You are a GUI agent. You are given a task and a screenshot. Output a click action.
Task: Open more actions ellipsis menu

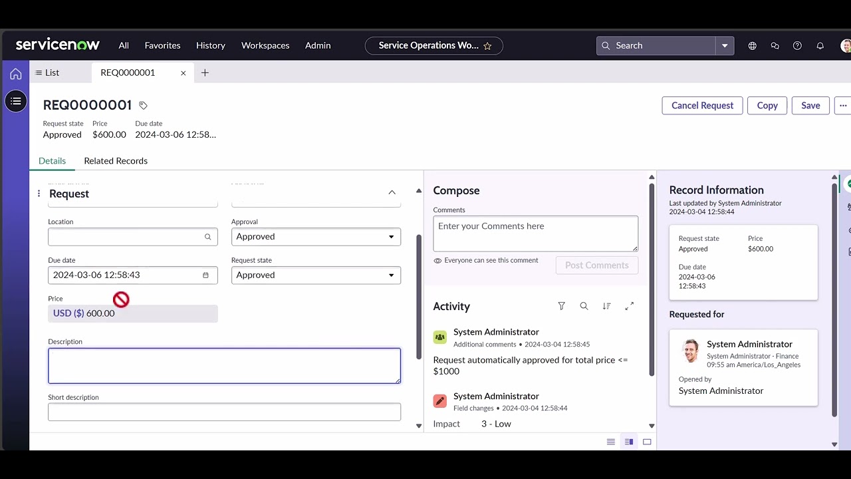tap(843, 105)
